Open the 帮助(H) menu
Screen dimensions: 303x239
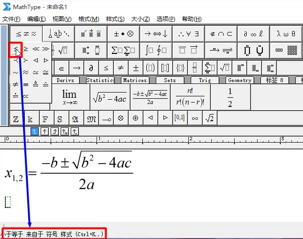192,19
